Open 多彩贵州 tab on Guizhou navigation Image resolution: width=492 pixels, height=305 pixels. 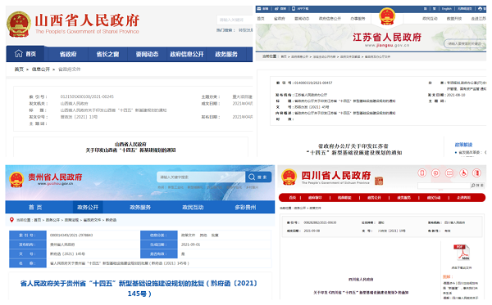coord(245,207)
